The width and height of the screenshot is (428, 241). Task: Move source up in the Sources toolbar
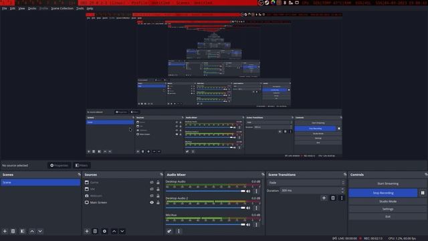114,231
